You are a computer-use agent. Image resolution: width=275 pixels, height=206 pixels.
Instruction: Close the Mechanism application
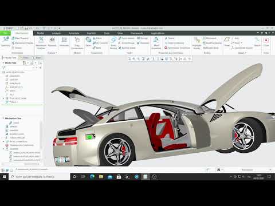click(266, 41)
